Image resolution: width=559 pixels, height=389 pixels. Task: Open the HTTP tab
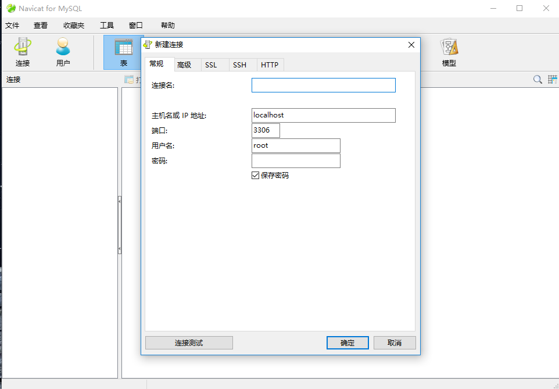(x=270, y=65)
